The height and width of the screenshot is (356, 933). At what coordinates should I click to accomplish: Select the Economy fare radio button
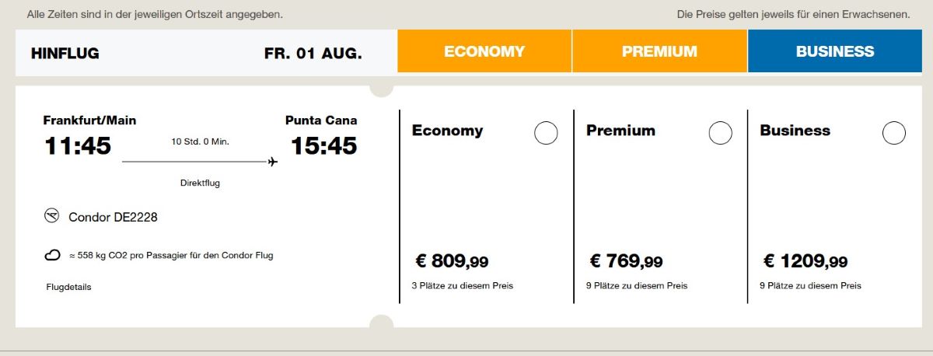point(546,133)
